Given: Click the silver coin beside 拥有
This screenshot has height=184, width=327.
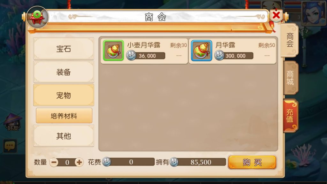Looking at the screenshot, I should tap(174, 162).
